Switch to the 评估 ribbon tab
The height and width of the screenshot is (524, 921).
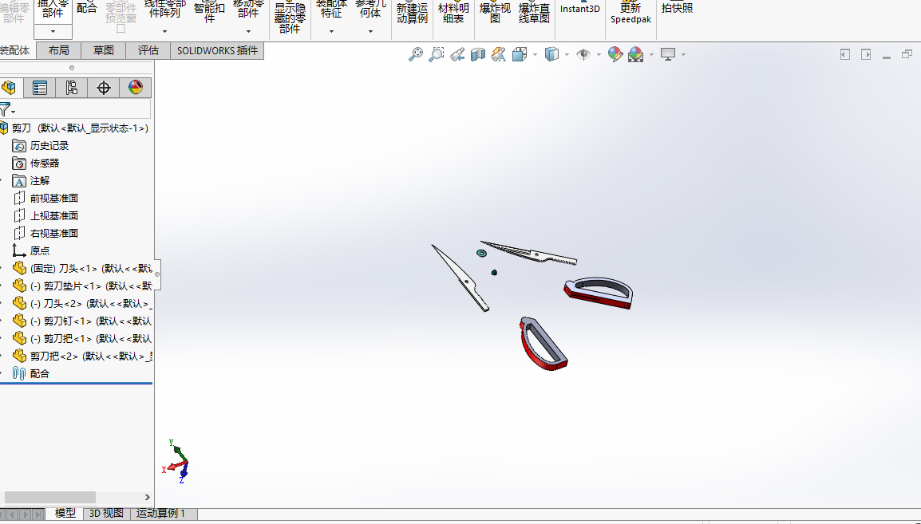pyautogui.click(x=148, y=50)
